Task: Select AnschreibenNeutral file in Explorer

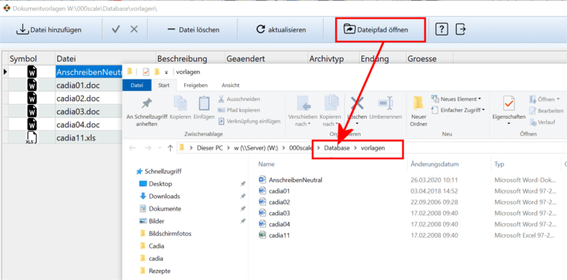Action: [290, 180]
